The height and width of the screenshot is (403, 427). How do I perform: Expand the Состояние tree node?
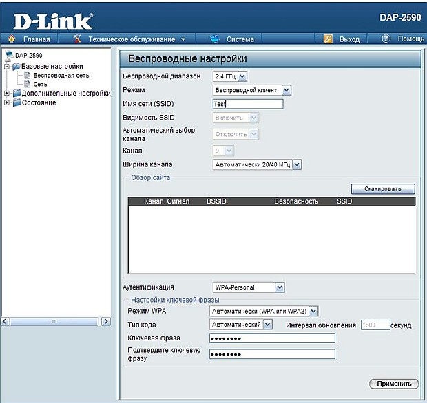(x=7, y=103)
